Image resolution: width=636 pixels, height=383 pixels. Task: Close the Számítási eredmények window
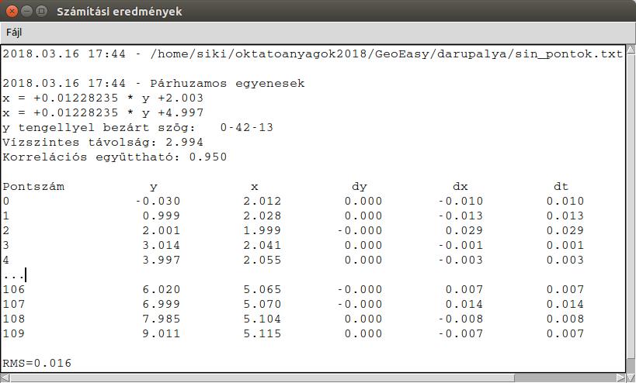point(12,11)
